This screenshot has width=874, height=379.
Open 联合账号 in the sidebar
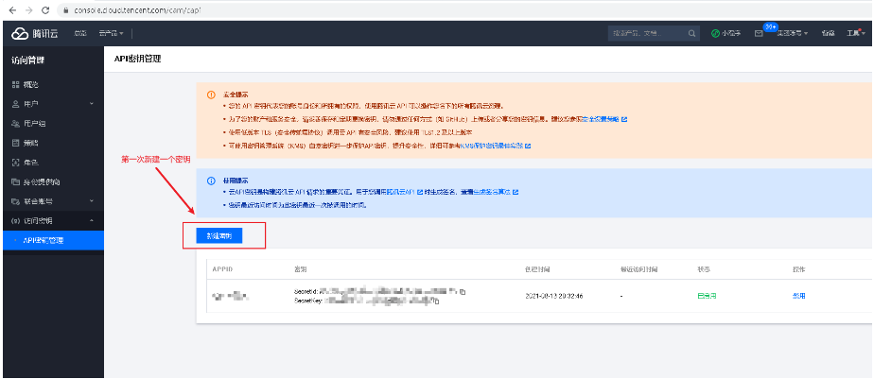click(x=38, y=200)
